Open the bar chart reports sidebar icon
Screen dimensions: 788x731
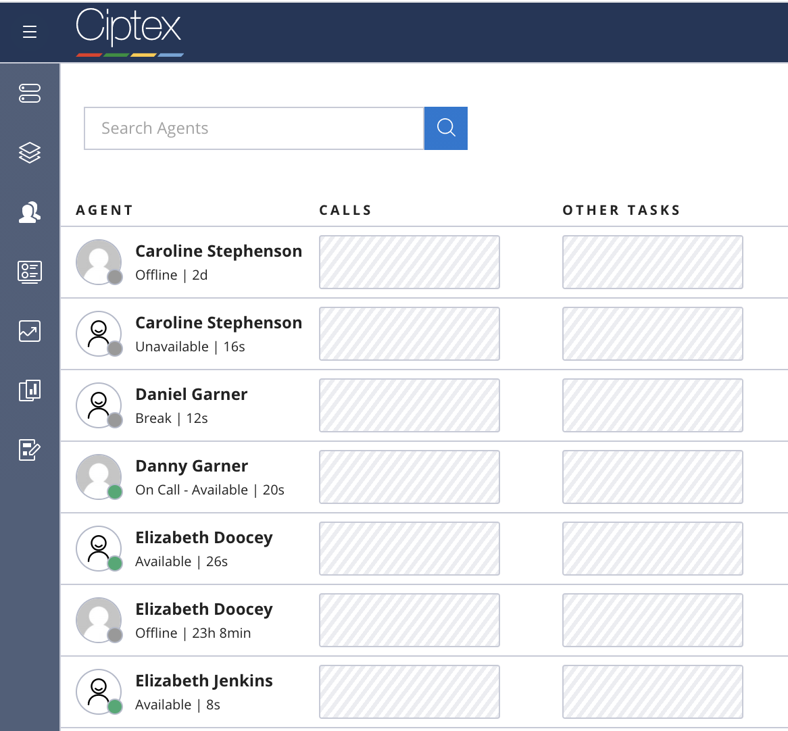tap(30, 390)
